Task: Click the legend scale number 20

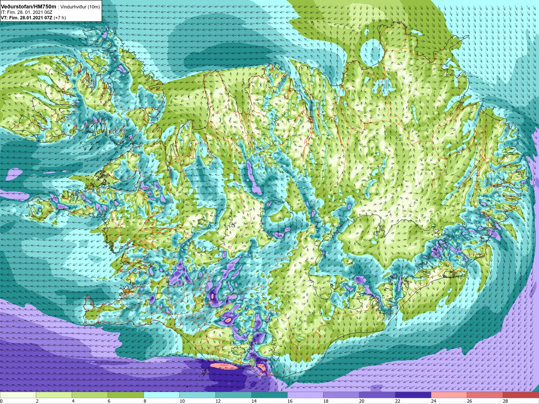Action: (x=362, y=401)
